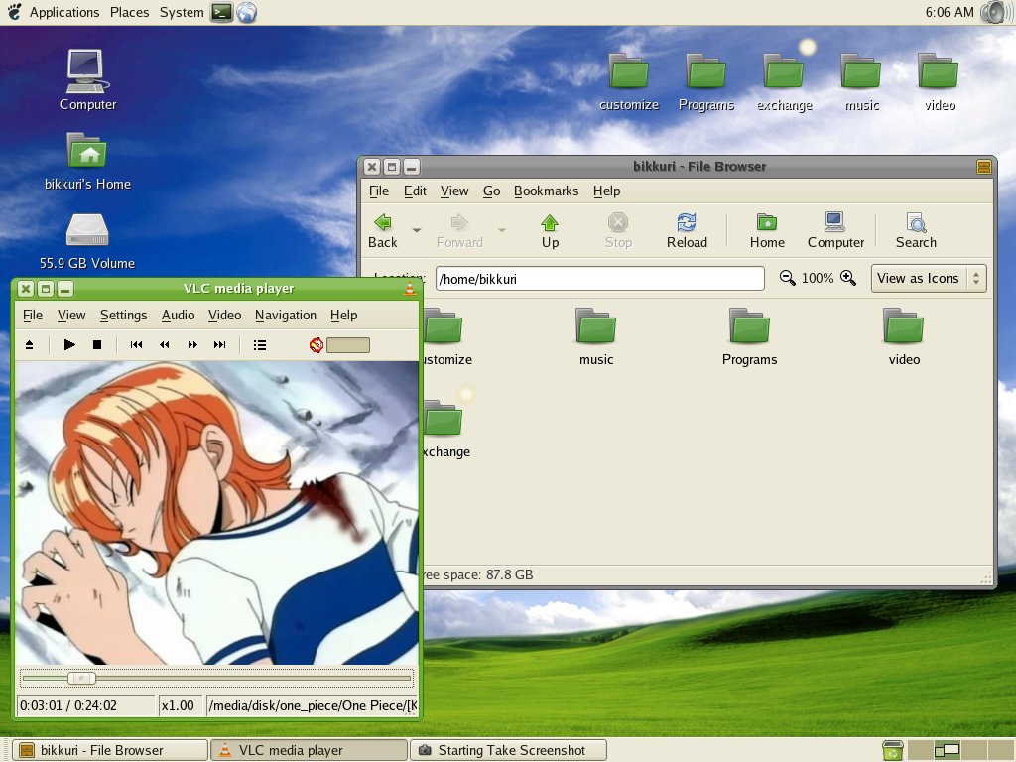Adjust the VLC volume slider
This screenshot has height=762, width=1016.
click(x=348, y=345)
